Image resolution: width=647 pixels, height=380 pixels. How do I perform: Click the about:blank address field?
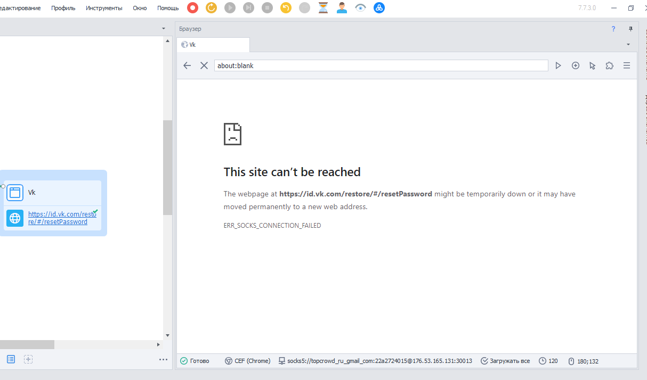tap(381, 65)
